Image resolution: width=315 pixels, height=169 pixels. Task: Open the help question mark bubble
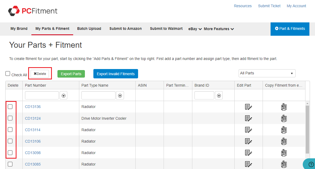click(x=311, y=164)
